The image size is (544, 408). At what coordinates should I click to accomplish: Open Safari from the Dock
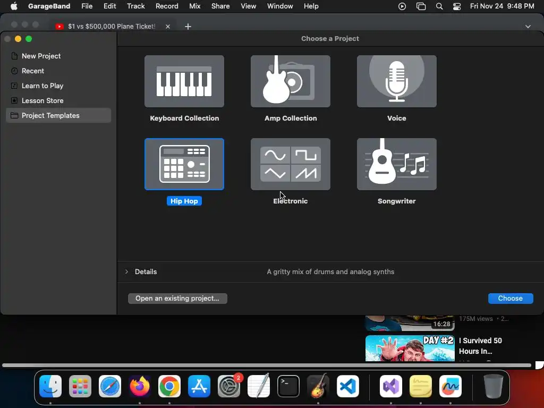(110, 386)
